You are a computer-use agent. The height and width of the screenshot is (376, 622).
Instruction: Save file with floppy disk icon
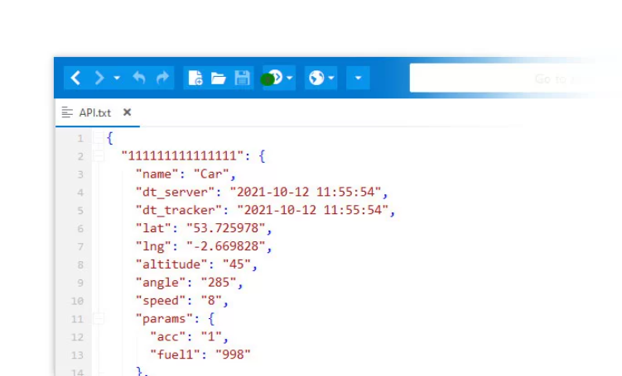click(242, 78)
